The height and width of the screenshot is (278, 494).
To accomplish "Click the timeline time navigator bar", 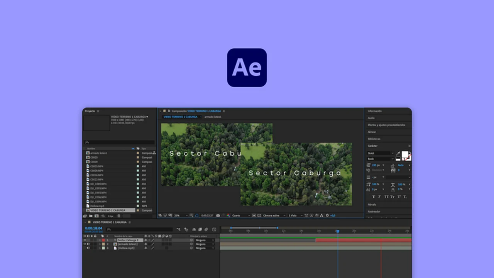I will click(x=254, y=228).
